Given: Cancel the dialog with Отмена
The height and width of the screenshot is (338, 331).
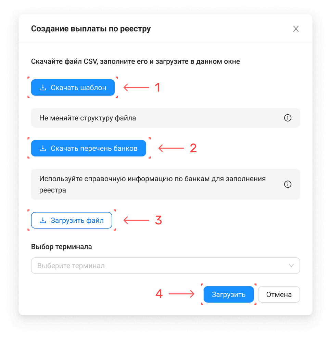Looking at the screenshot, I should coord(279,294).
